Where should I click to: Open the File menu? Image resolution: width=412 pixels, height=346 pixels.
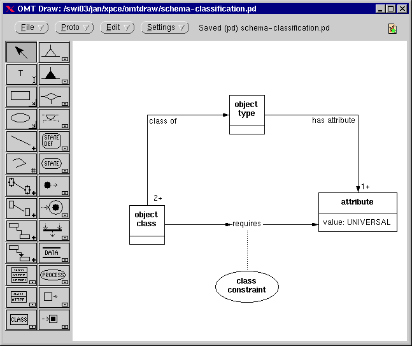(31, 28)
